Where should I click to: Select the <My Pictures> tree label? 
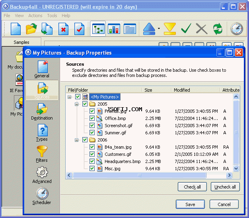pyautogui.click(x=105, y=97)
